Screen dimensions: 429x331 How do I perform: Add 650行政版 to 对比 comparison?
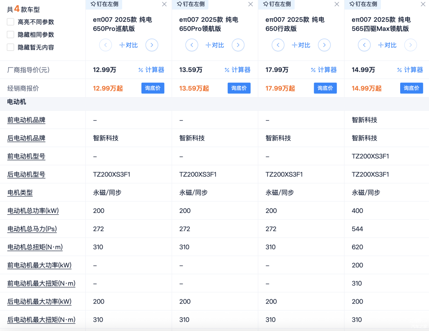(301, 45)
